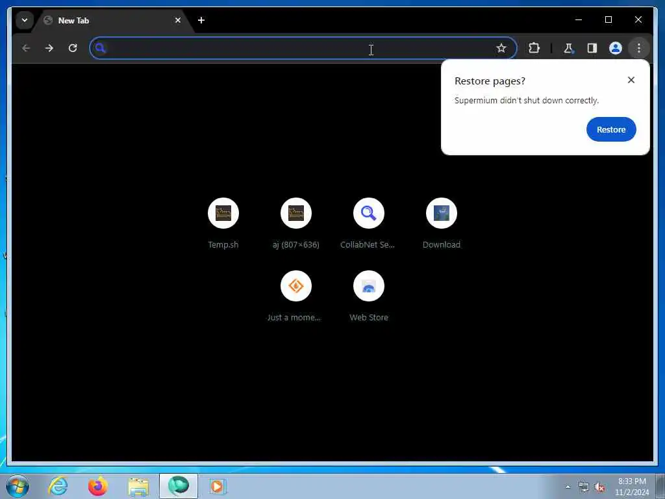Open the Windows Start menu
Screen dimensions: 665x499
[x=18, y=486]
